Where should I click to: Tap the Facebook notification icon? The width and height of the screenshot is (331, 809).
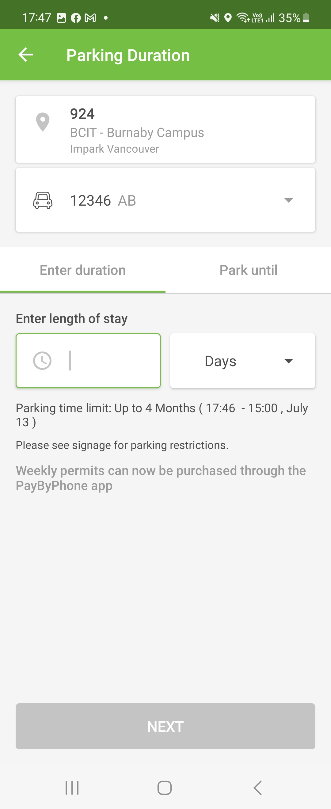(76, 18)
